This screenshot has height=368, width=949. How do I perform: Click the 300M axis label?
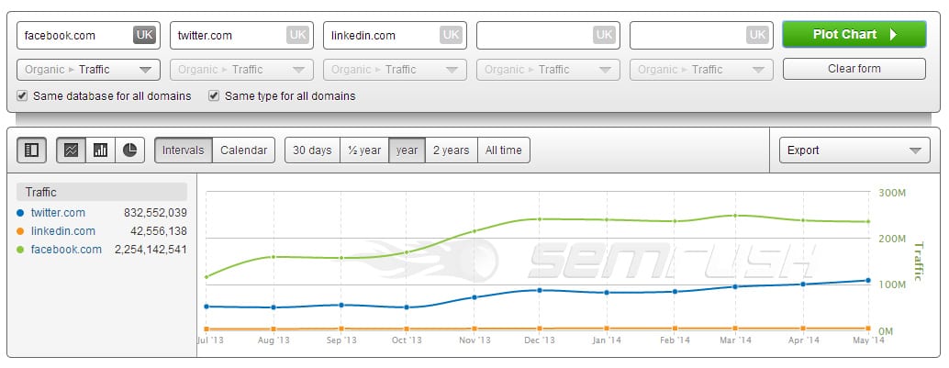pyautogui.click(x=892, y=193)
